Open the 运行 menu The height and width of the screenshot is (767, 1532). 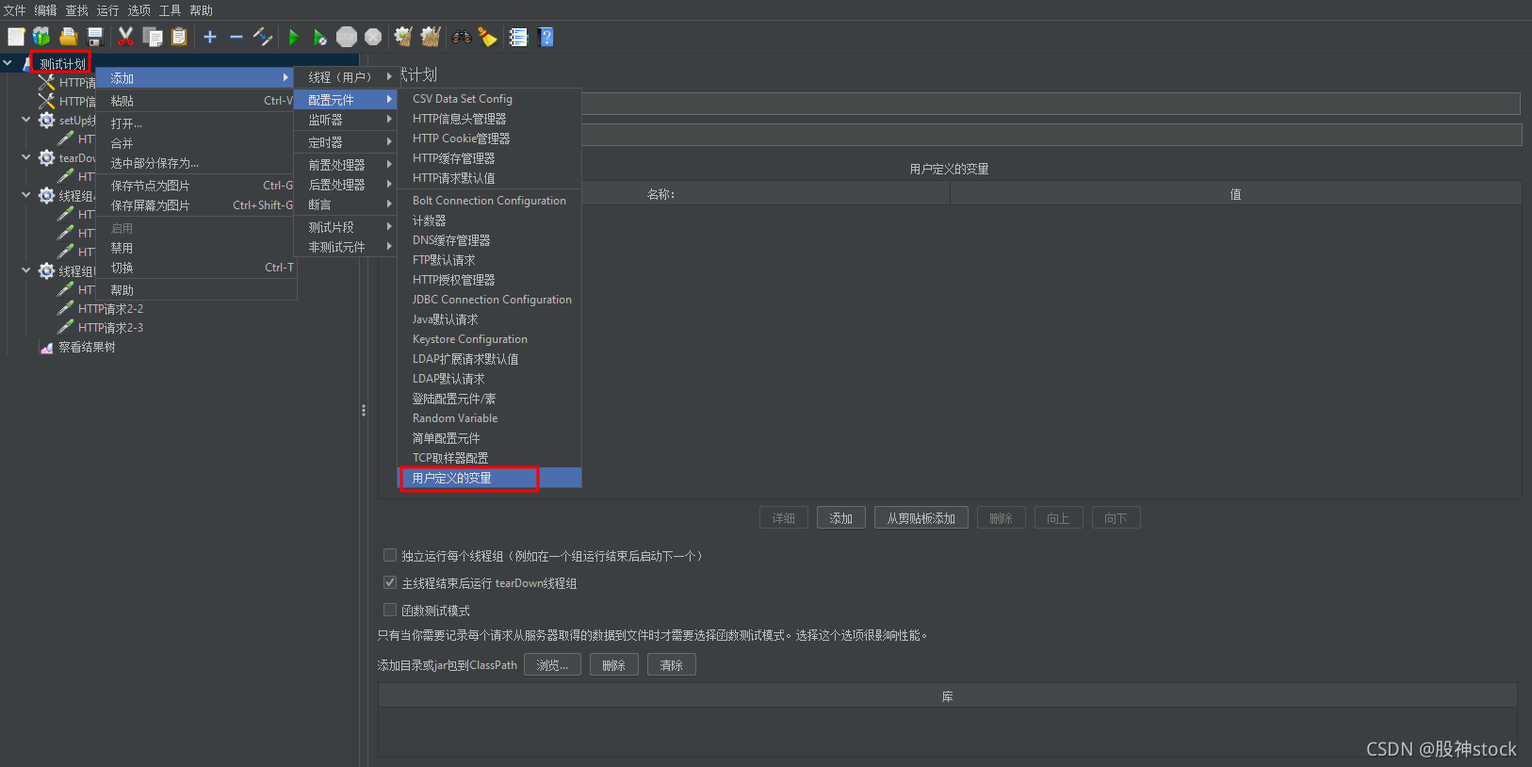[x=107, y=10]
